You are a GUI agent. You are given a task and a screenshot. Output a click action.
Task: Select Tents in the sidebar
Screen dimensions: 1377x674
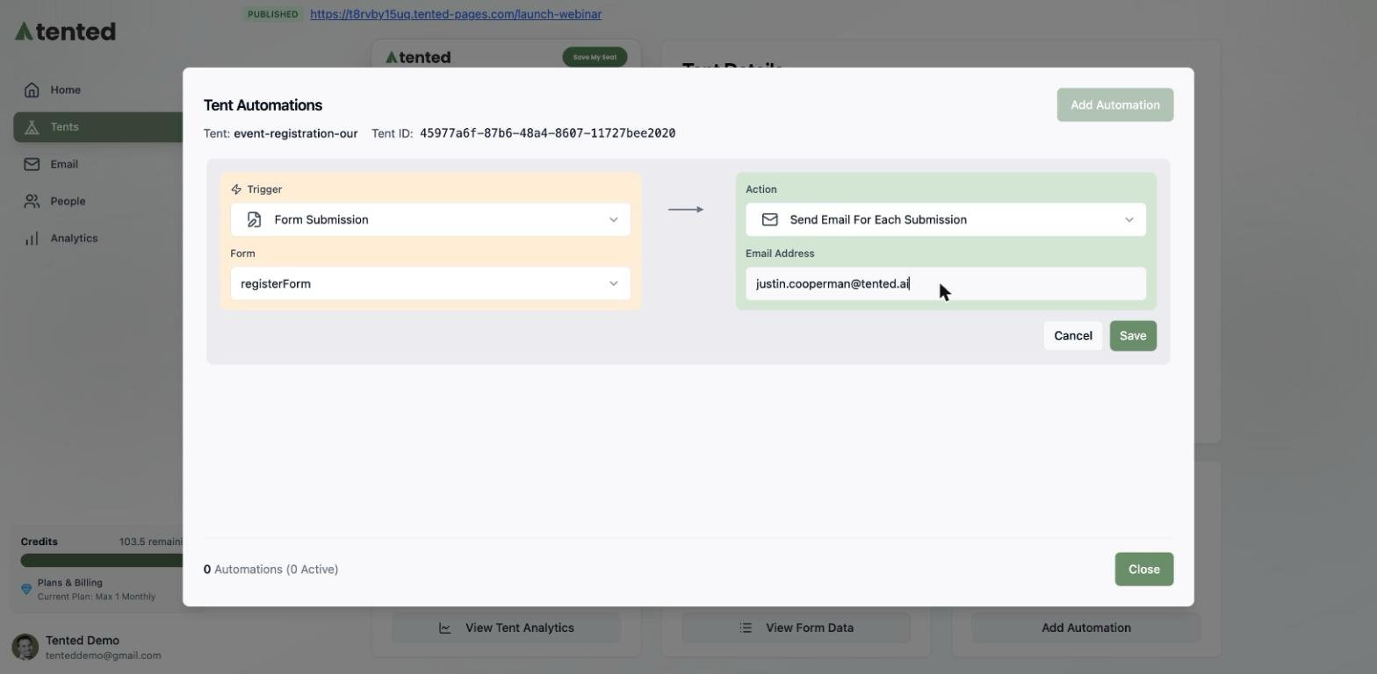98,127
